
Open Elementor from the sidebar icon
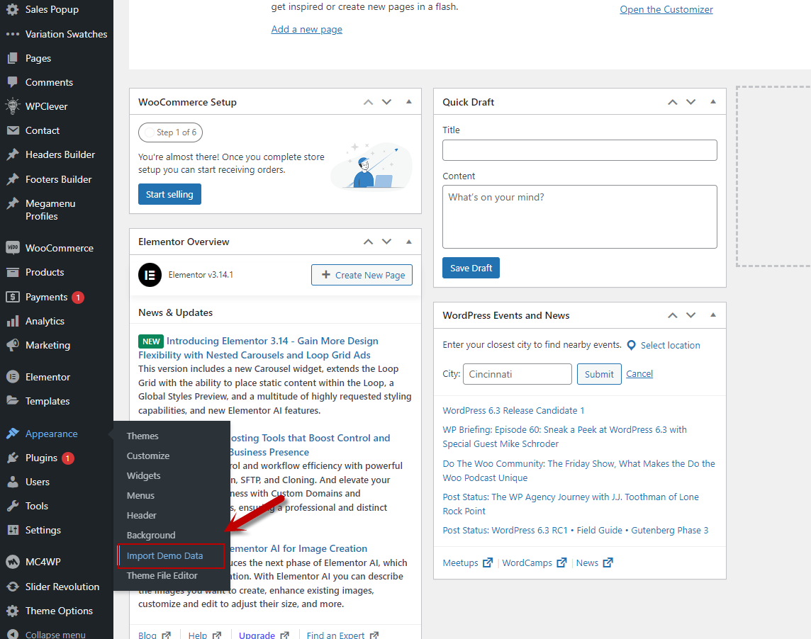pos(12,377)
